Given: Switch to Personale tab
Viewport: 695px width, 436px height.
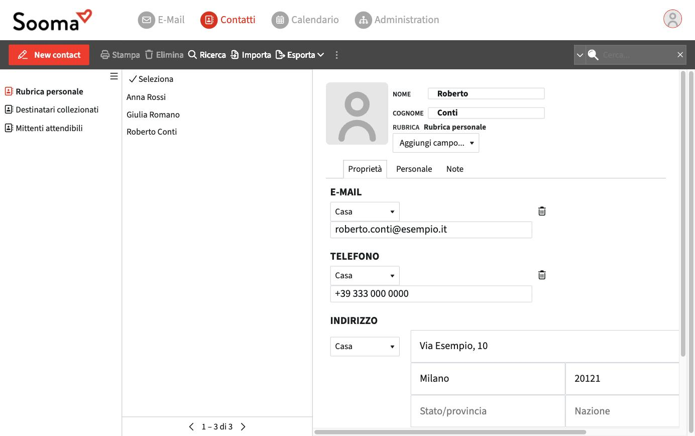Looking at the screenshot, I should click(x=414, y=169).
